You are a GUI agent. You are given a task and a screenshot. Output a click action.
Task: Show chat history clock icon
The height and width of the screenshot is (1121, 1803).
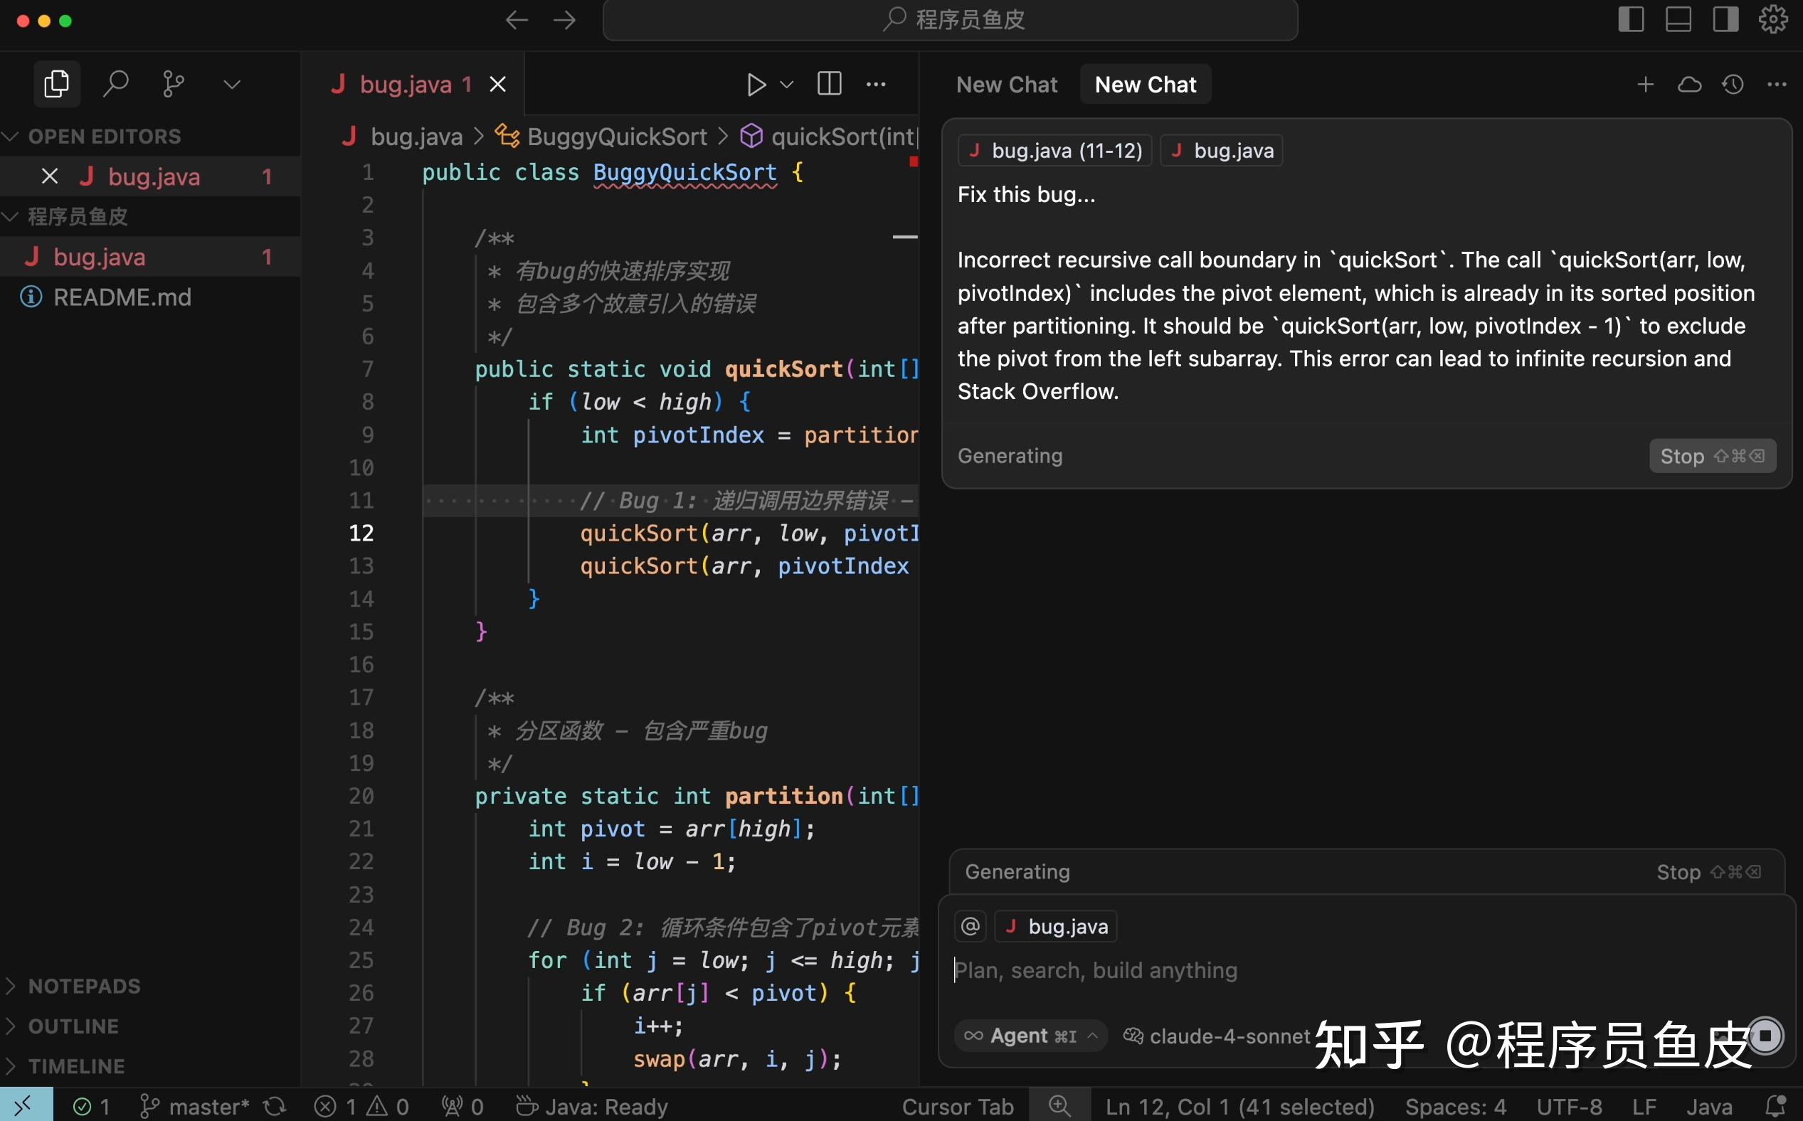tap(1733, 85)
